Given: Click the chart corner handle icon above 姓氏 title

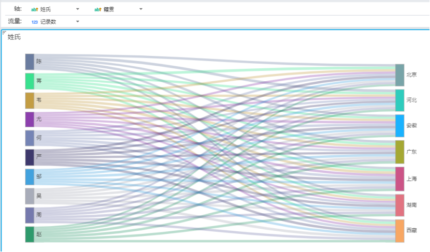Looking at the screenshot, I should point(4,32).
